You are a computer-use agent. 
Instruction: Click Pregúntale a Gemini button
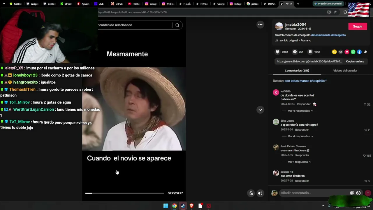(x=328, y=4)
